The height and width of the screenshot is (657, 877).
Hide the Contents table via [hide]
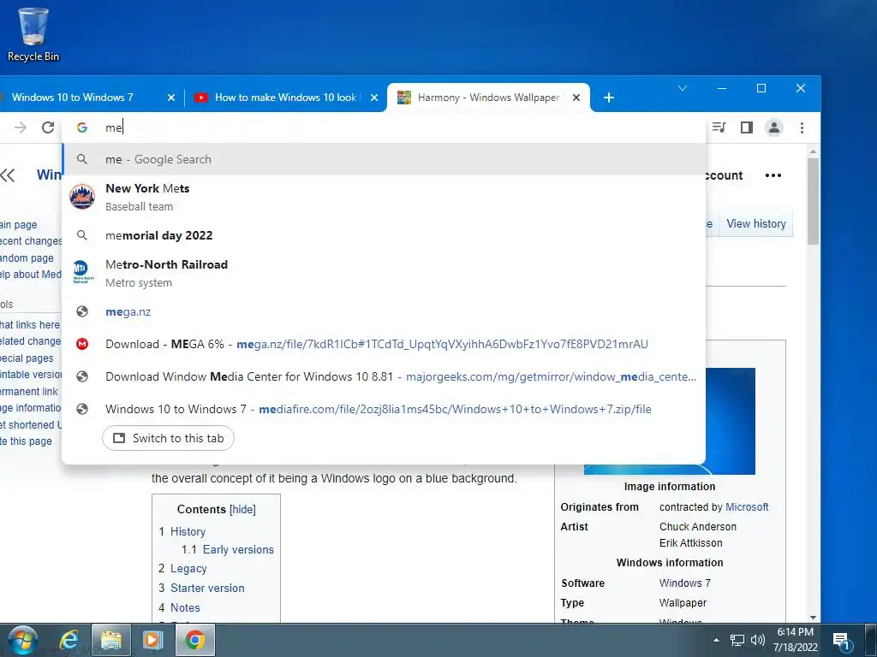coord(242,510)
